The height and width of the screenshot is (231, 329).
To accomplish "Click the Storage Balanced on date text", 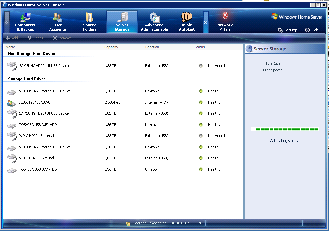I will [x=167, y=223].
